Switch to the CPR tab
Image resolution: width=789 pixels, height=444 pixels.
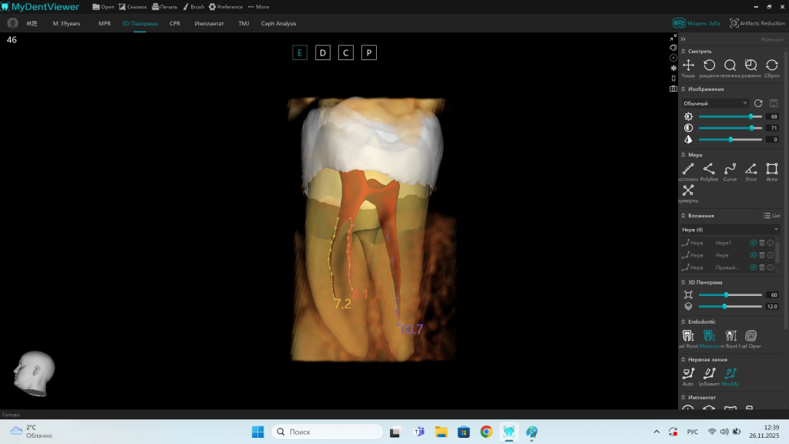175,24
